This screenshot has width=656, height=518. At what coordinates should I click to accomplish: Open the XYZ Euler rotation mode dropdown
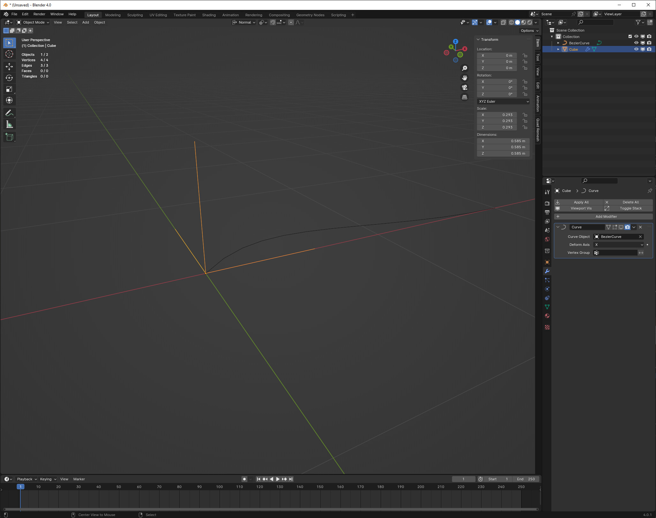503,101
